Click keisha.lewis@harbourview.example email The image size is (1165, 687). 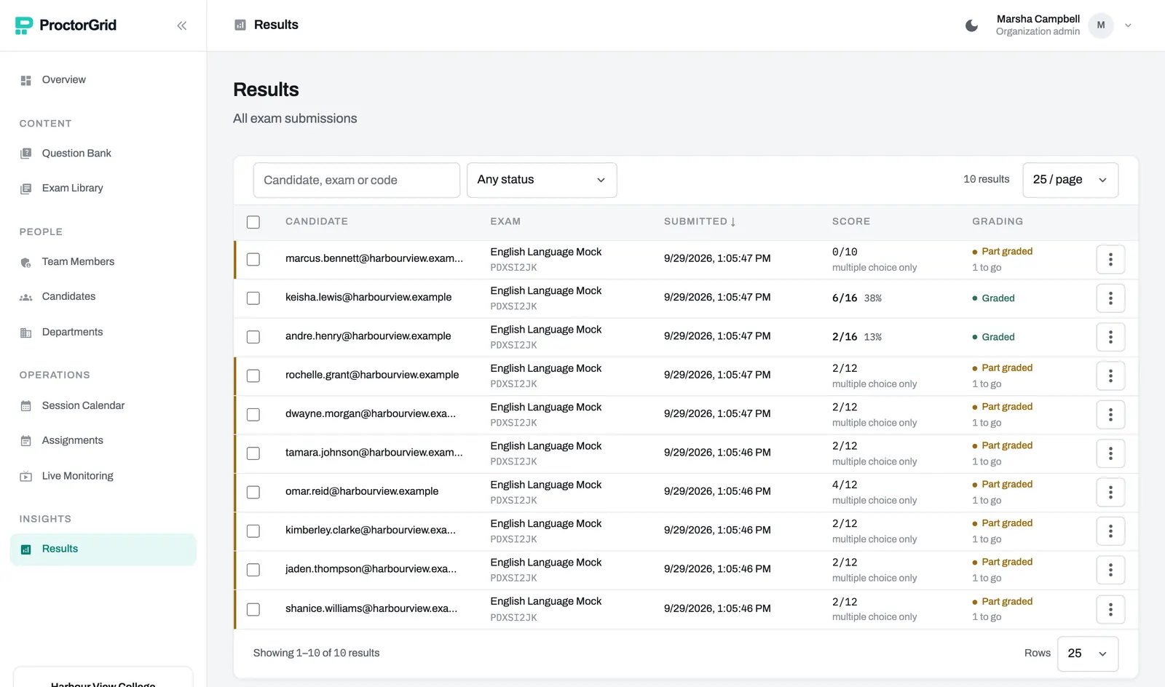[368, 298]
